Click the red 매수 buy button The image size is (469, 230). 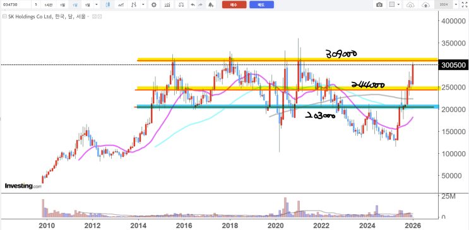234,4
